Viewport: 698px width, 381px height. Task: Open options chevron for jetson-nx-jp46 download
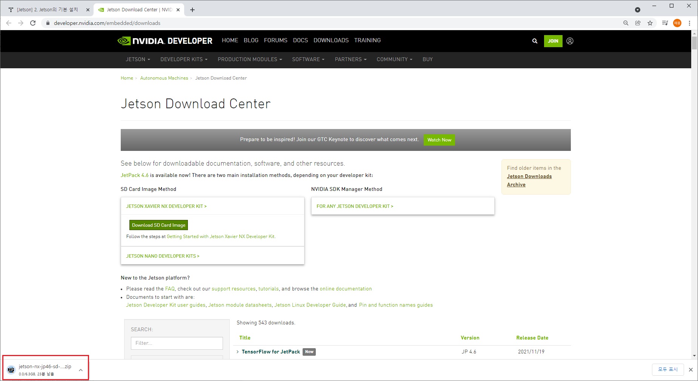click(81, 370)
